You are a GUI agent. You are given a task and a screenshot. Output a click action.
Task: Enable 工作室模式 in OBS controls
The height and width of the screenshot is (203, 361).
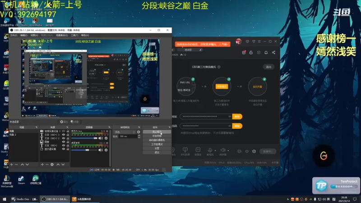click(157, 144)
